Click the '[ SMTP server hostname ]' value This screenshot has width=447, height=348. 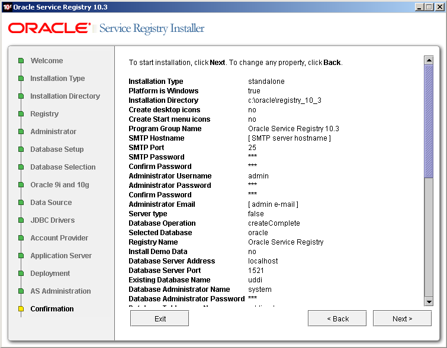[x=290, y=138]
